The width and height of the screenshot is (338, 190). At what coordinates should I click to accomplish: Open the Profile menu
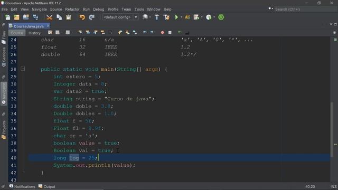[x=113, y=9]
